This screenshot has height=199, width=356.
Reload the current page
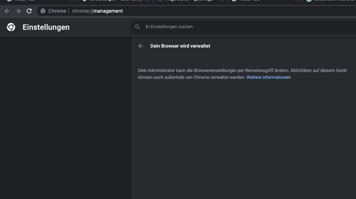(x=29, y=11)
